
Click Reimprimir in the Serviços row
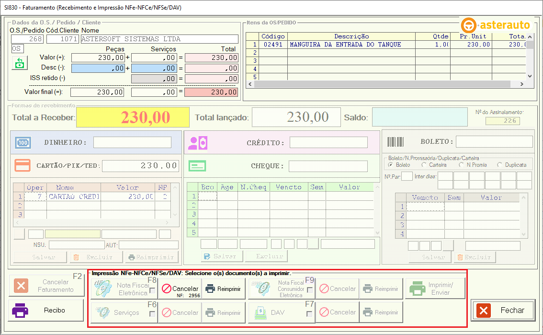223,312
